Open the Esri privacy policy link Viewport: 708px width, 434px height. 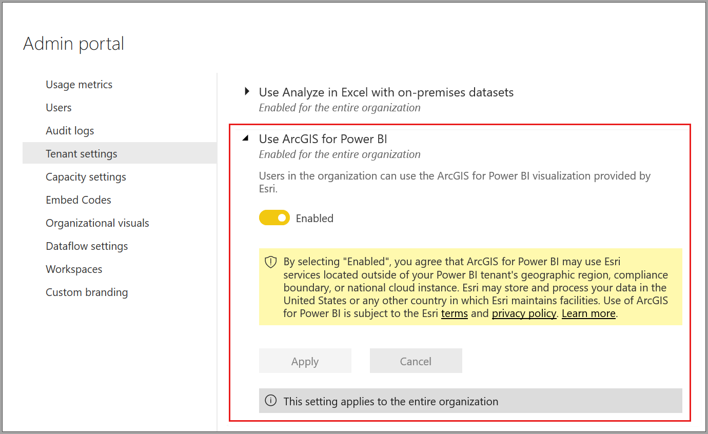pyautogui.click(x=524, y=313)
